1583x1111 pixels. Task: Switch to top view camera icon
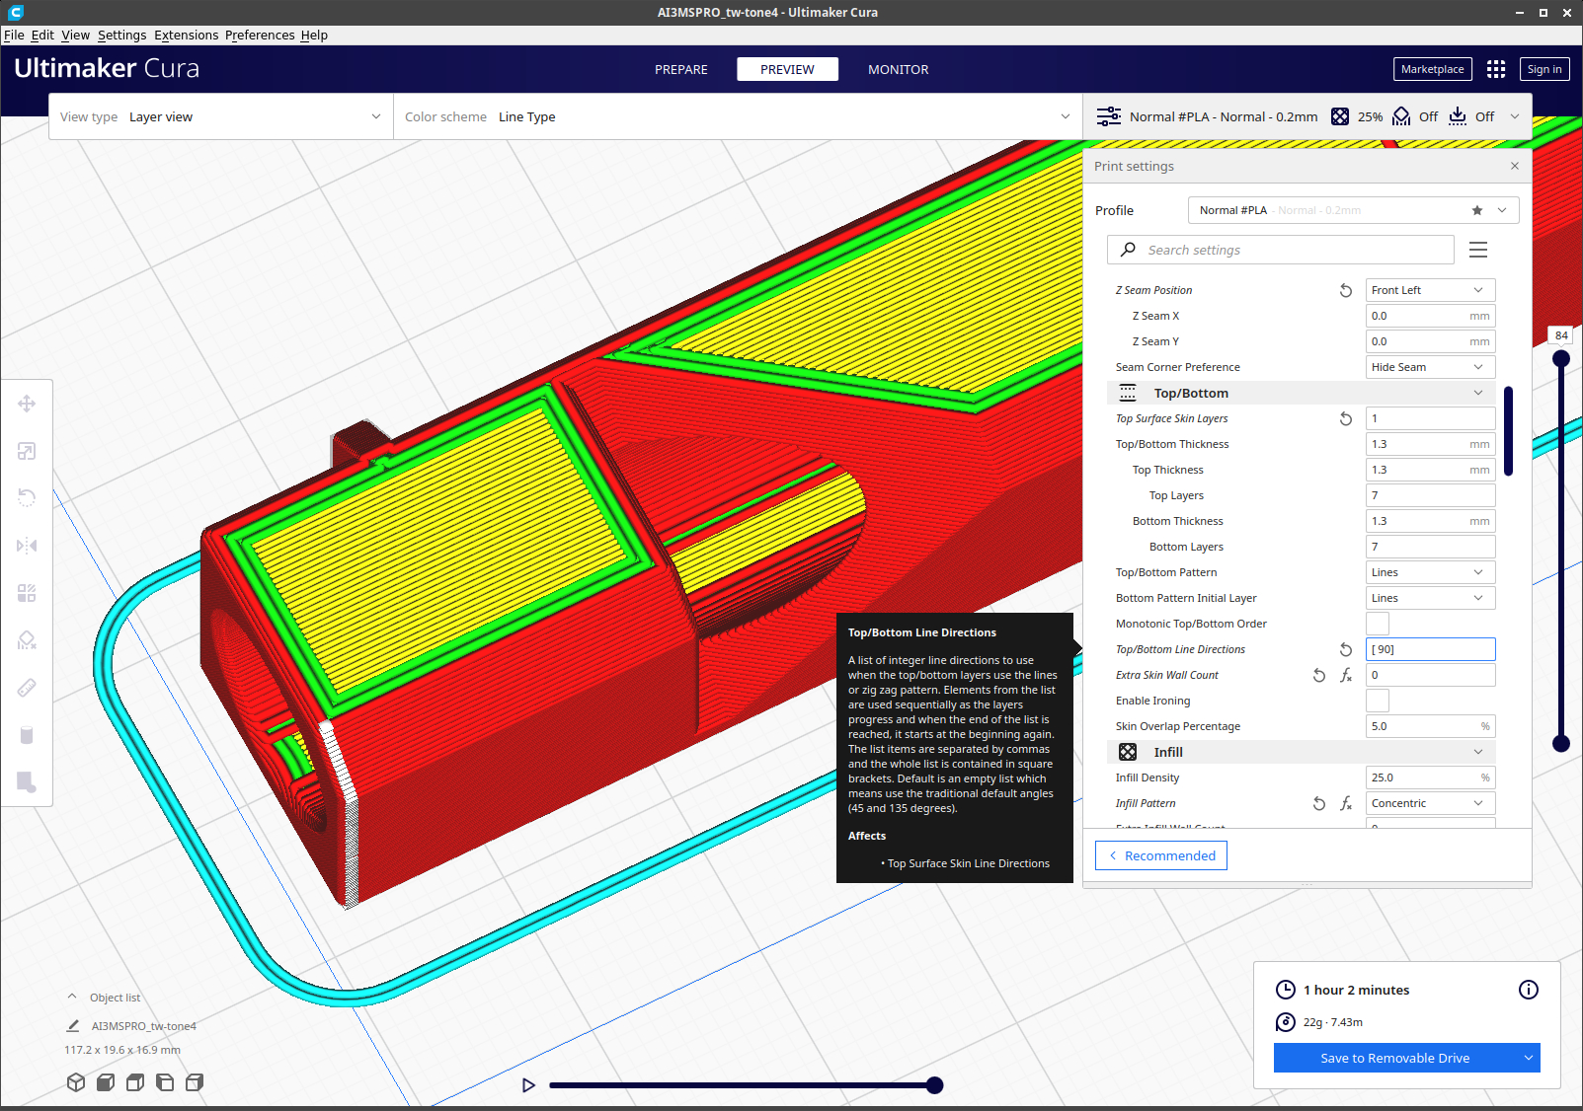point(135,1082)
